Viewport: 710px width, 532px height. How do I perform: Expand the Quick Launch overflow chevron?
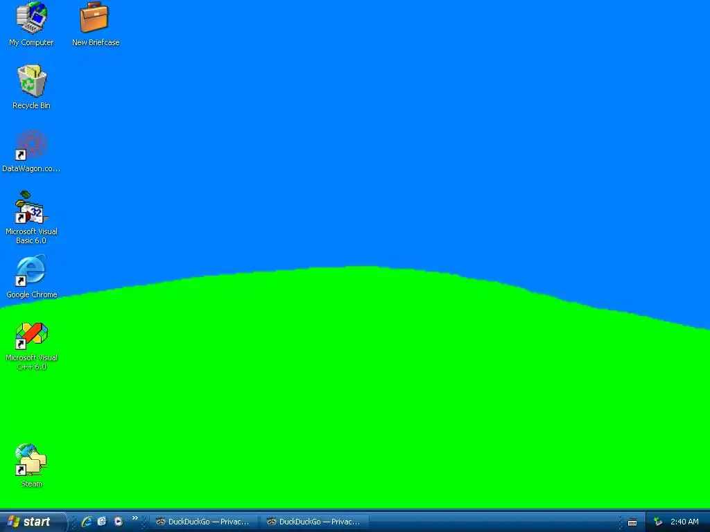pyautogui.click(x=135, y=518)
